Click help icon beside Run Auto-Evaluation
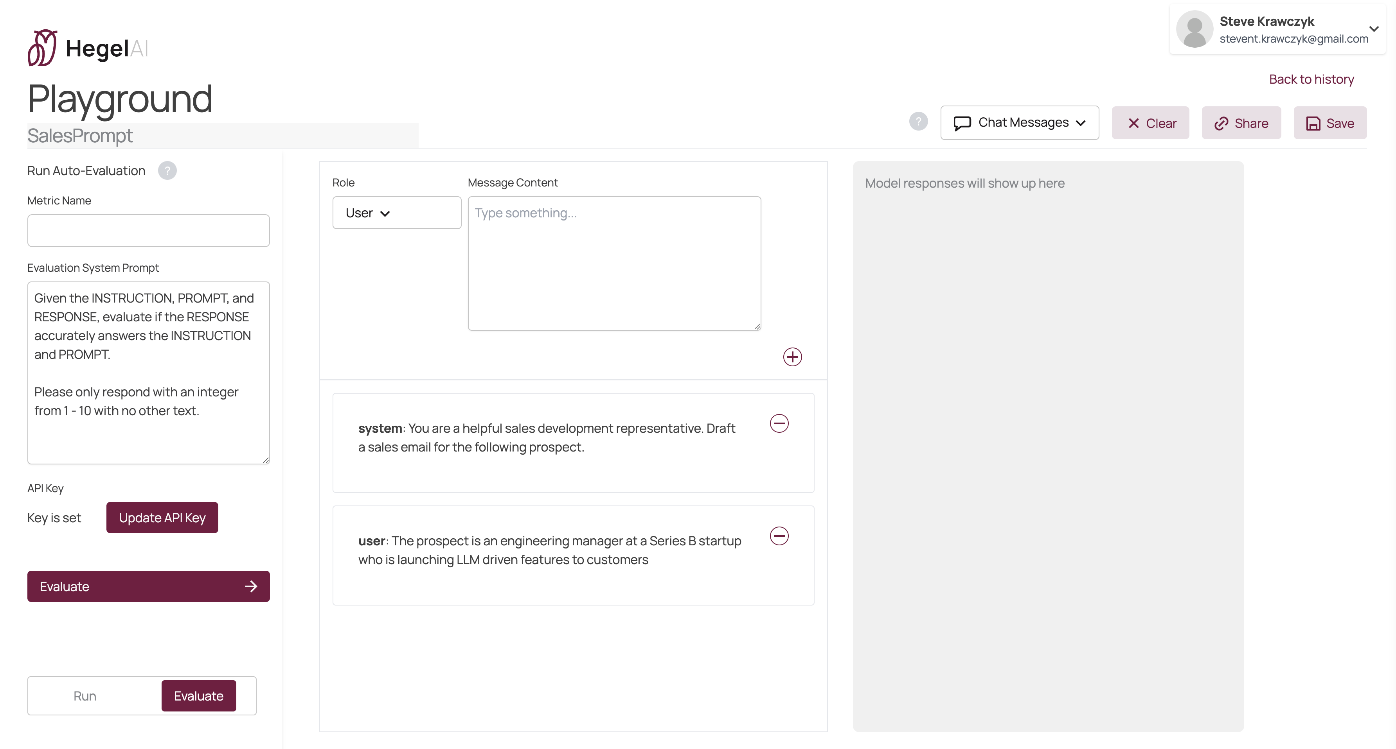Screen dimensions: 1396x749 (x=167, y=170)
